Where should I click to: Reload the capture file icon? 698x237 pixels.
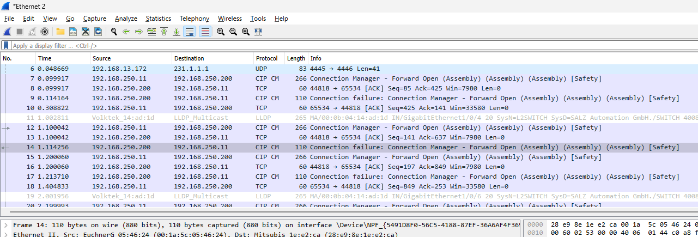[x=98, y=32]
